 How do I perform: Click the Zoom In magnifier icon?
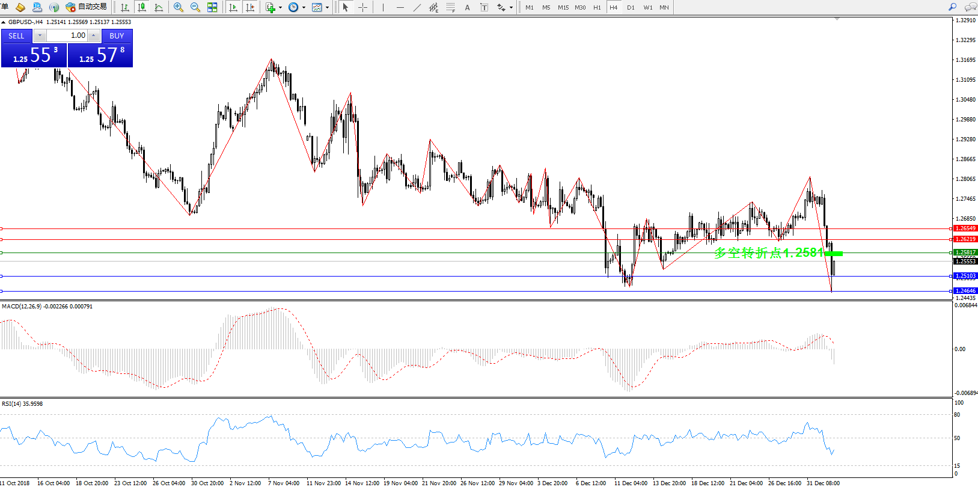[x=179, y=7]
